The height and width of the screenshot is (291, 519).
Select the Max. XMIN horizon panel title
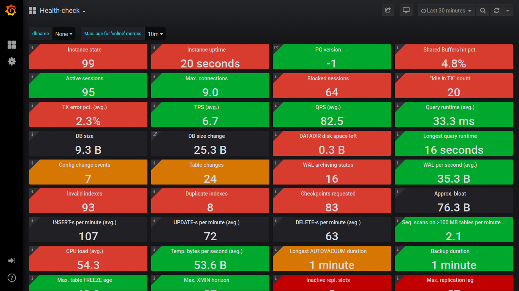[206, 280]
